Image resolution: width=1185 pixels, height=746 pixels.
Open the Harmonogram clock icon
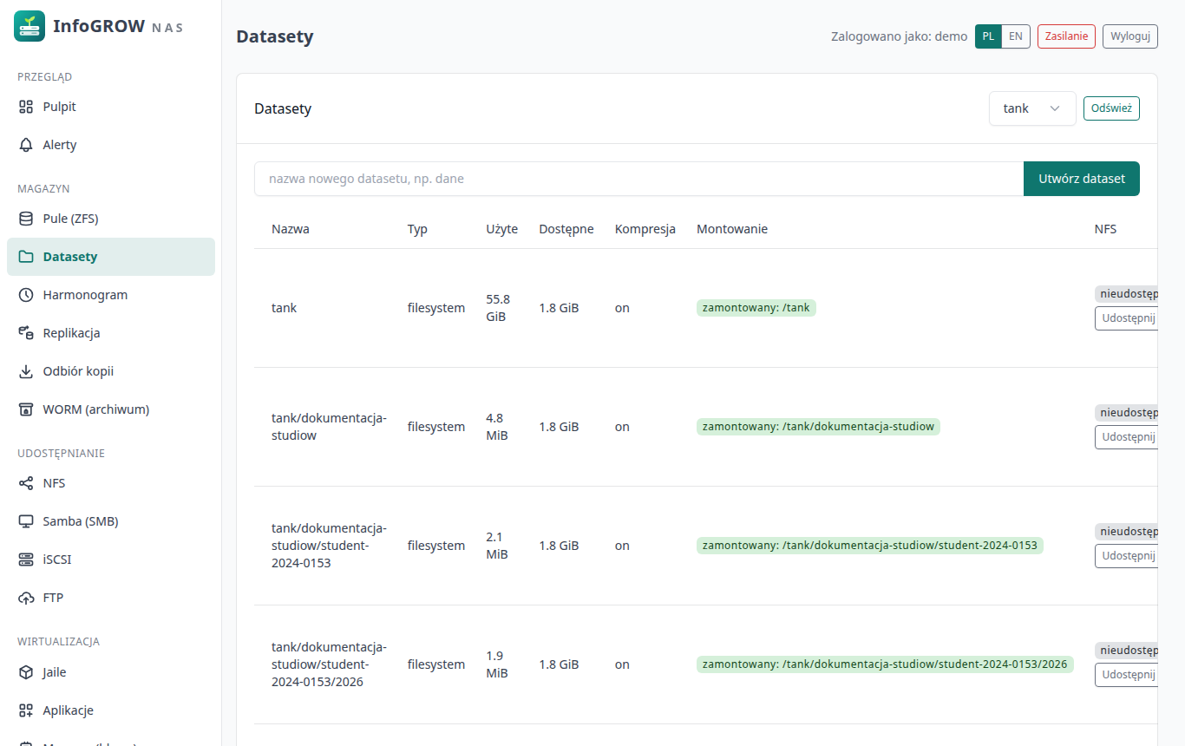26,295
